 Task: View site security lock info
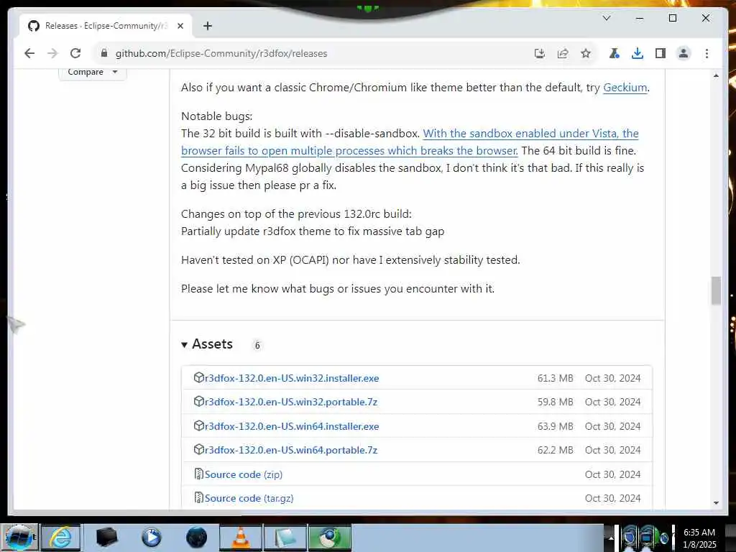coord(104,53)
